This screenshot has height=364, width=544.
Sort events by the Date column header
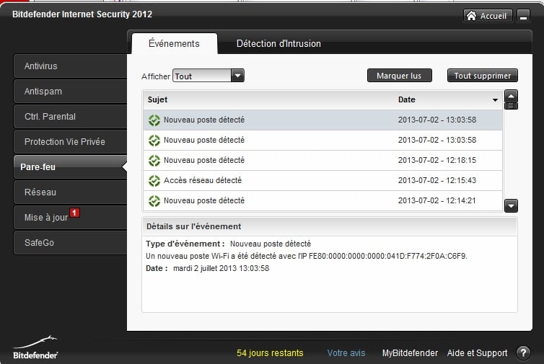(407, 100)
